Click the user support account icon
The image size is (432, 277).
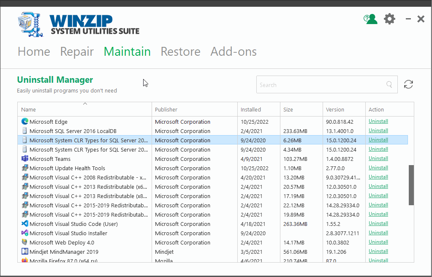click(370, 19)
